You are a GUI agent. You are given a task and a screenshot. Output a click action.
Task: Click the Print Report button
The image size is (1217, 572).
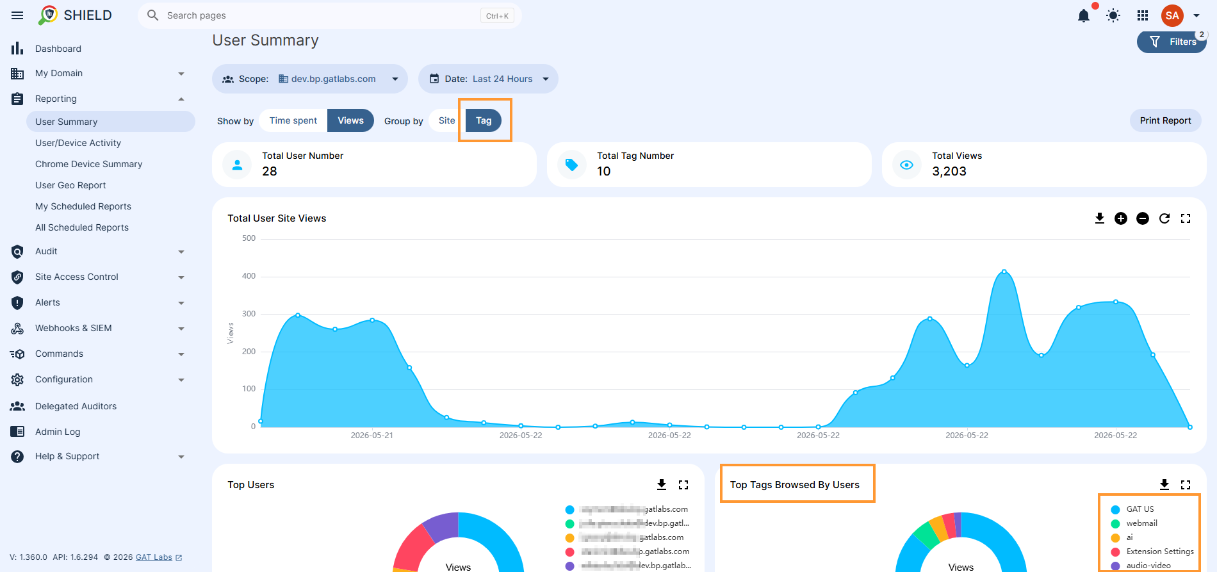pos(1165,120)
